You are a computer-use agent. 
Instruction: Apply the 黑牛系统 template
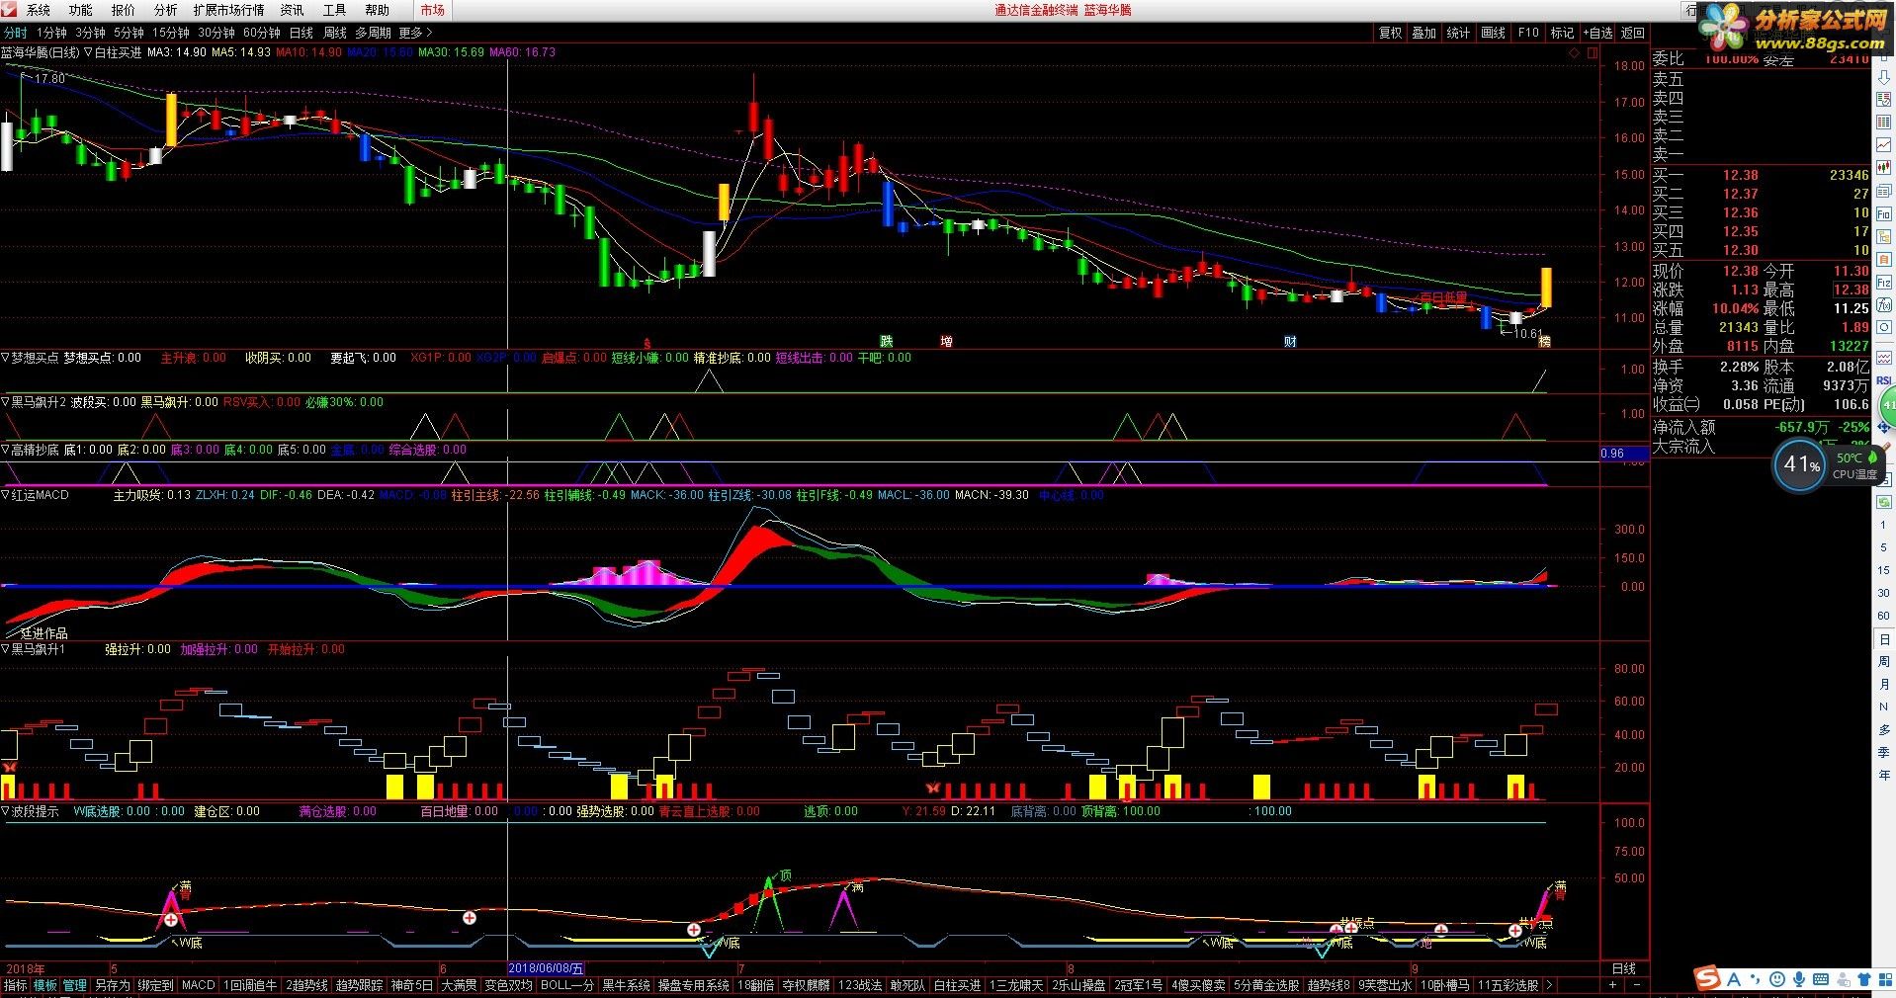[627, 985]
